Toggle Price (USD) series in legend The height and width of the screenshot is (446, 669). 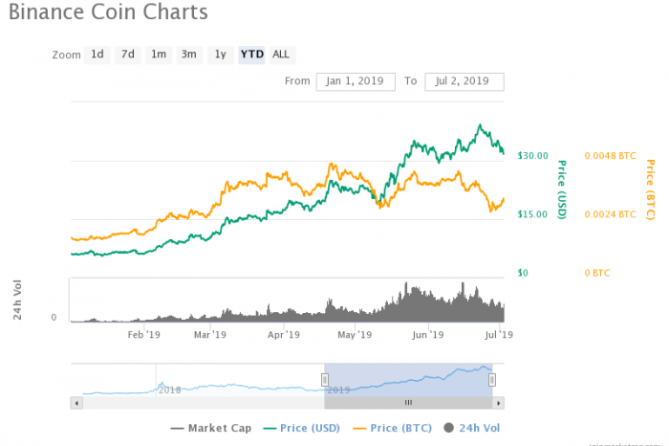pos(302,428)
